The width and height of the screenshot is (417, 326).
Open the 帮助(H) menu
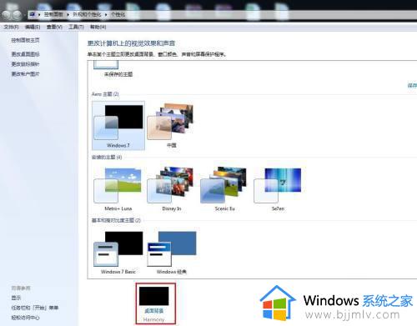(x=98, y=27)
